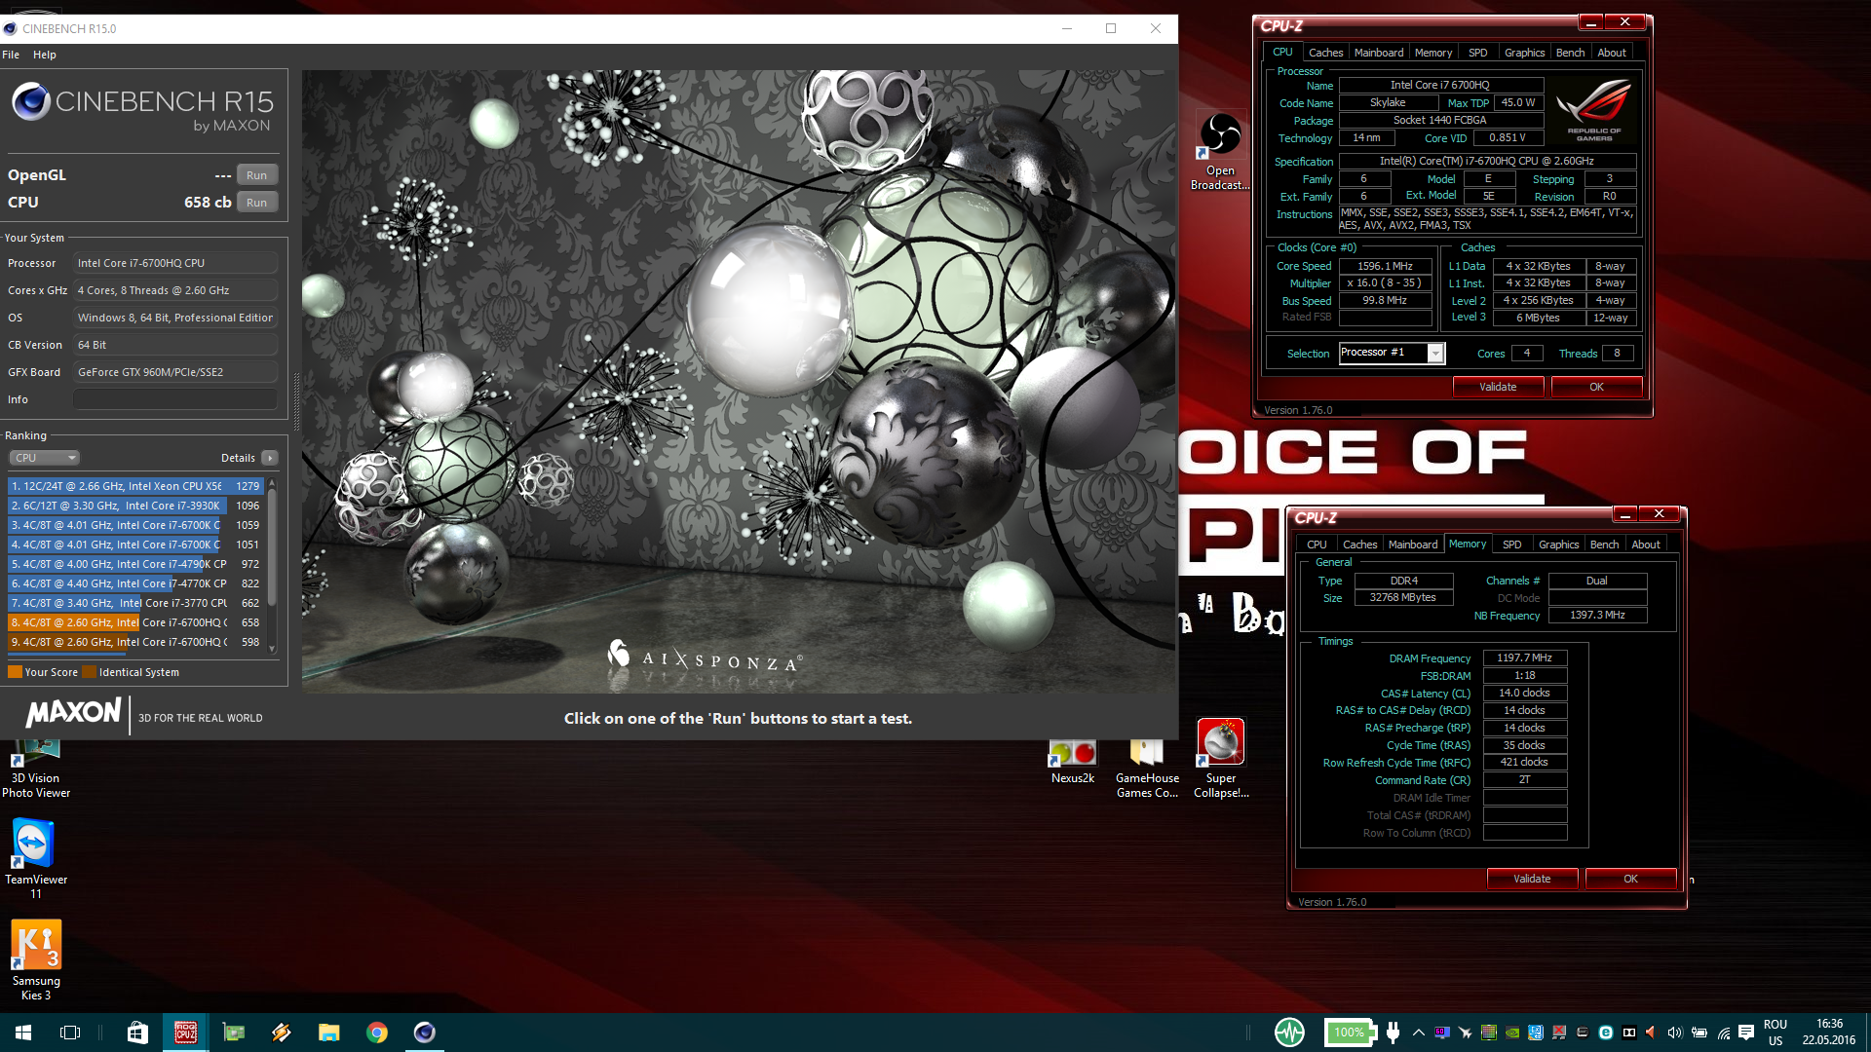Click the ROU US language indicator
Viewport: 1871px width, 1052px height.
pyautogui.click(x=1776, y=1033)
